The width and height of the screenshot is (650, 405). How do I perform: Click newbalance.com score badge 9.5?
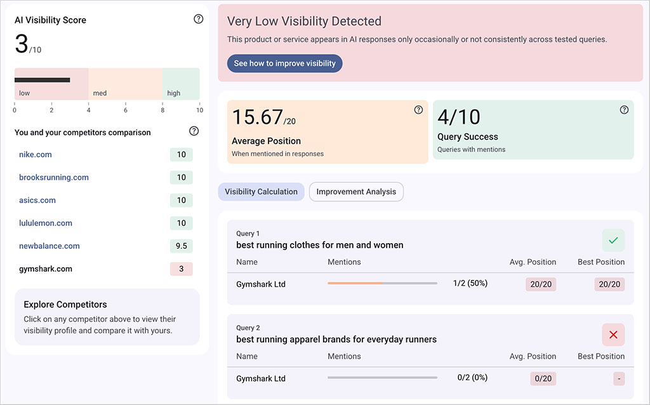coord(181,246)
